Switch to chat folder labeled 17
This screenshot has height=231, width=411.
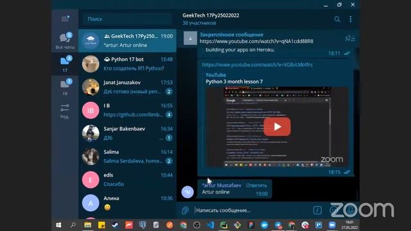[65, 64]
